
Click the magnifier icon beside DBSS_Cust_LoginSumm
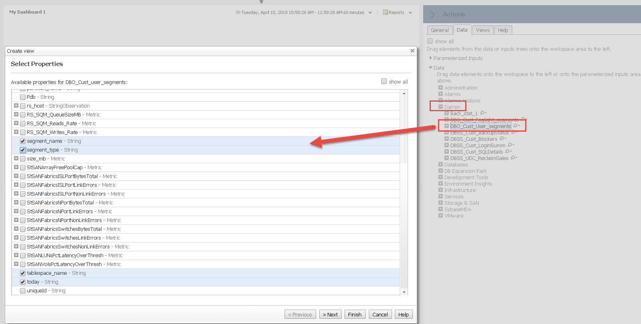(510, 145)
